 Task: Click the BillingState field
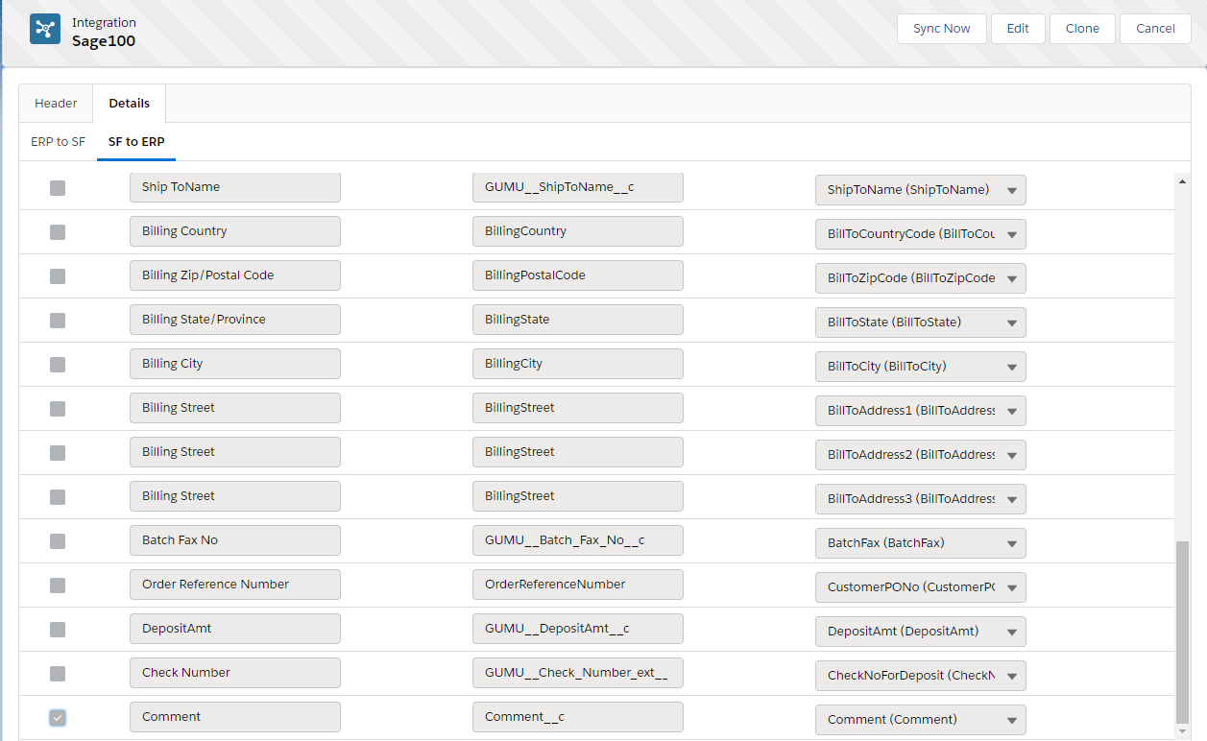578,320
